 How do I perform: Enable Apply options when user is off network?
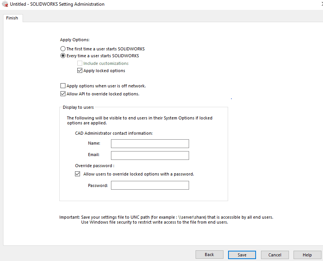[x=63, y=85]
